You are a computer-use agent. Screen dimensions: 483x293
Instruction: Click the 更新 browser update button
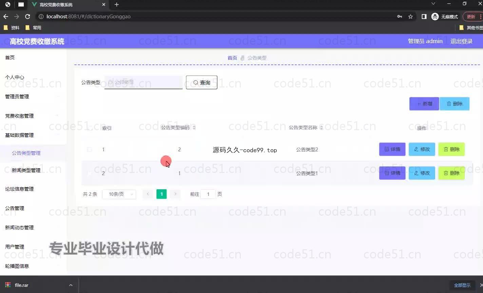[x=472, y=17]
